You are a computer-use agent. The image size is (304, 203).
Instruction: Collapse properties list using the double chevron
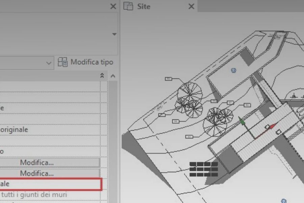[x=101, y=75]
